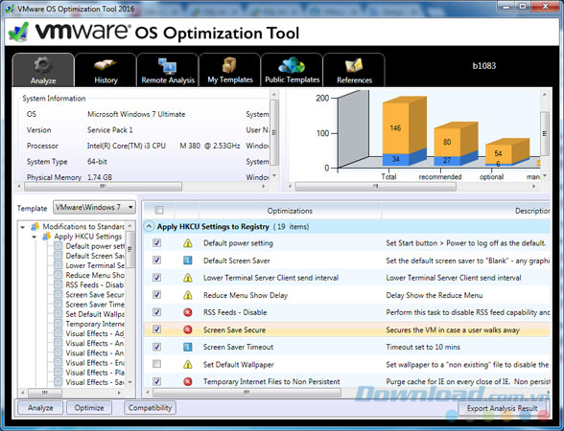
Task: Click the warning icon for Set Default Wallpaper
Action: tap(188, 365)
